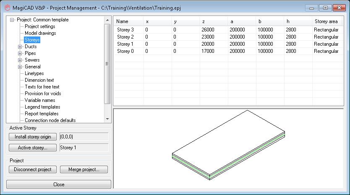This screenshot has height=195, width=350.
Task: Click the Storey area column header
Action: tap(327, 21)
